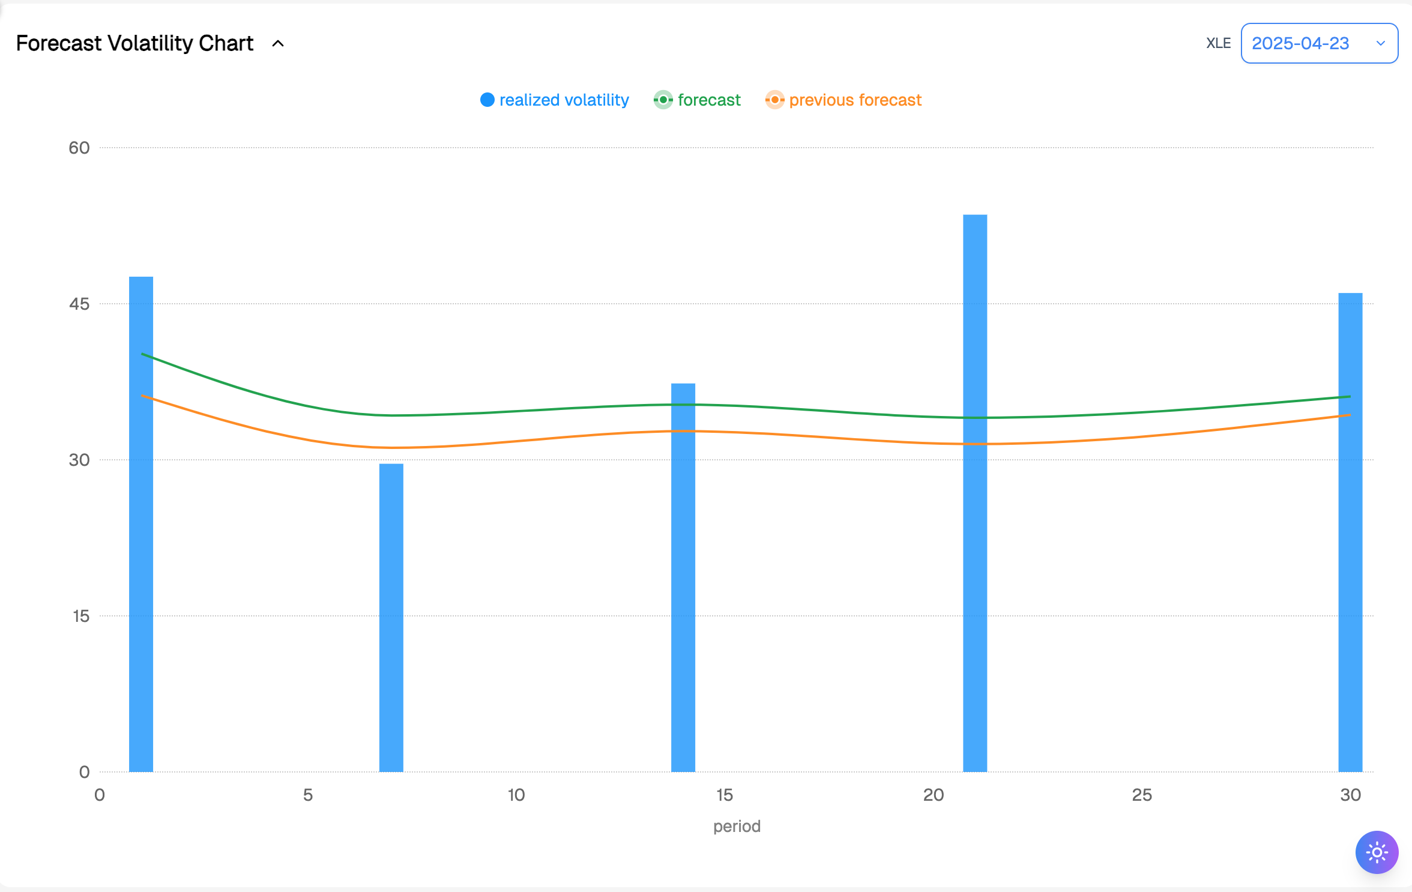Click previous forecast legend label
1412x892 pixels.
[855, 100]
